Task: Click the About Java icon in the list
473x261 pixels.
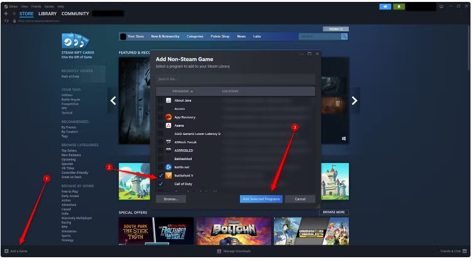Action: click(x=169, y=100)
